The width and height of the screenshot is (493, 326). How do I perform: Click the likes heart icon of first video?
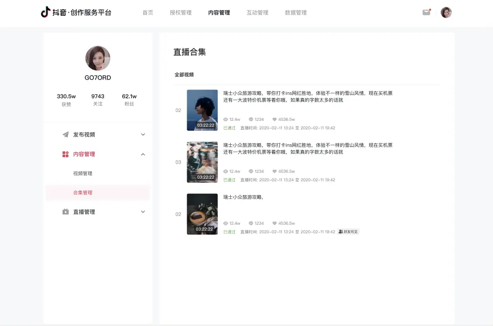point(275,119)
